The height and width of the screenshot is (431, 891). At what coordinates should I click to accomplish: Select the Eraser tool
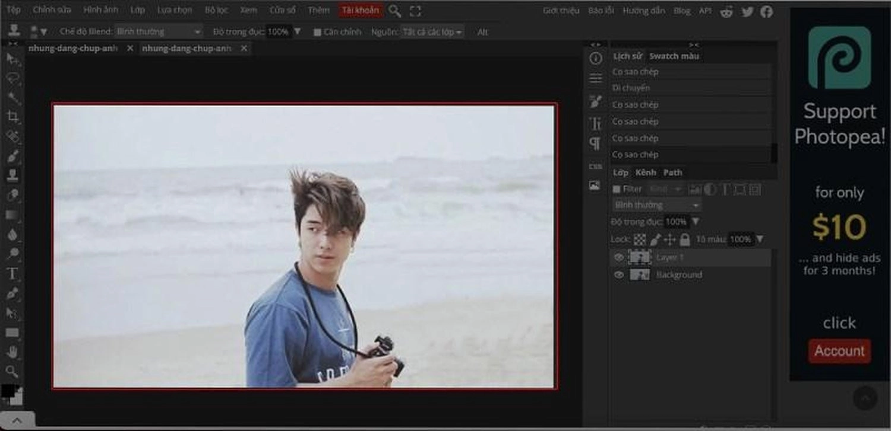click(12, 195)
